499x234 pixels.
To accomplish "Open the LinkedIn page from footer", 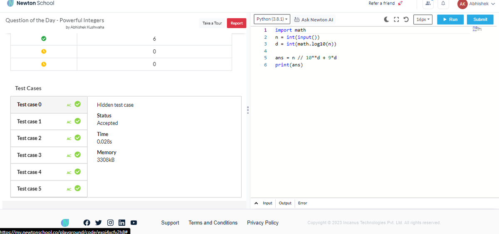I will [x=122, y=222].
